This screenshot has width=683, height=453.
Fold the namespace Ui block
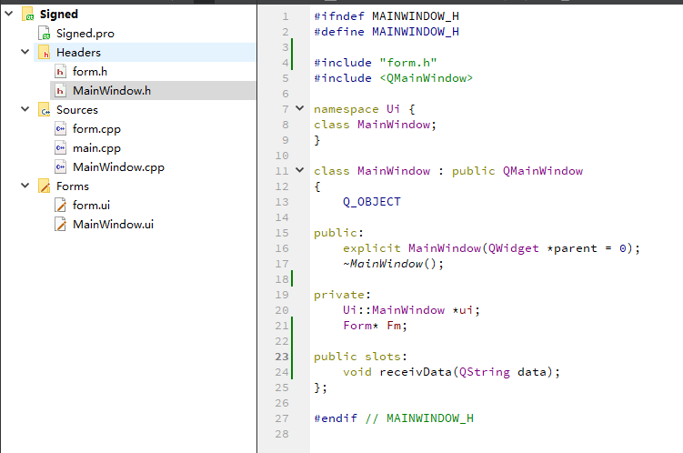(x=300, y=108)
